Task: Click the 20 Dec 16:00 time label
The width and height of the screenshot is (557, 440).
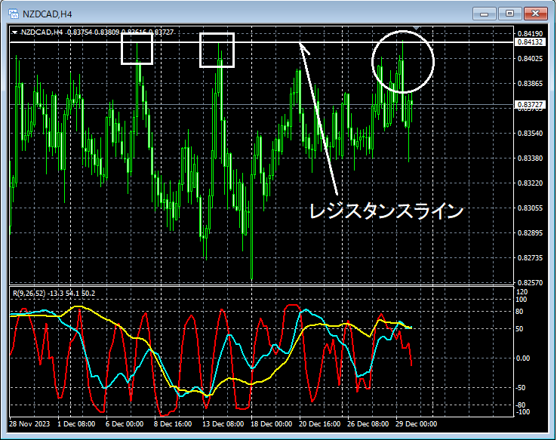Action: 320,424
